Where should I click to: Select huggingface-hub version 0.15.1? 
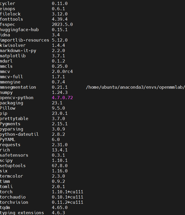pos(60,30)
